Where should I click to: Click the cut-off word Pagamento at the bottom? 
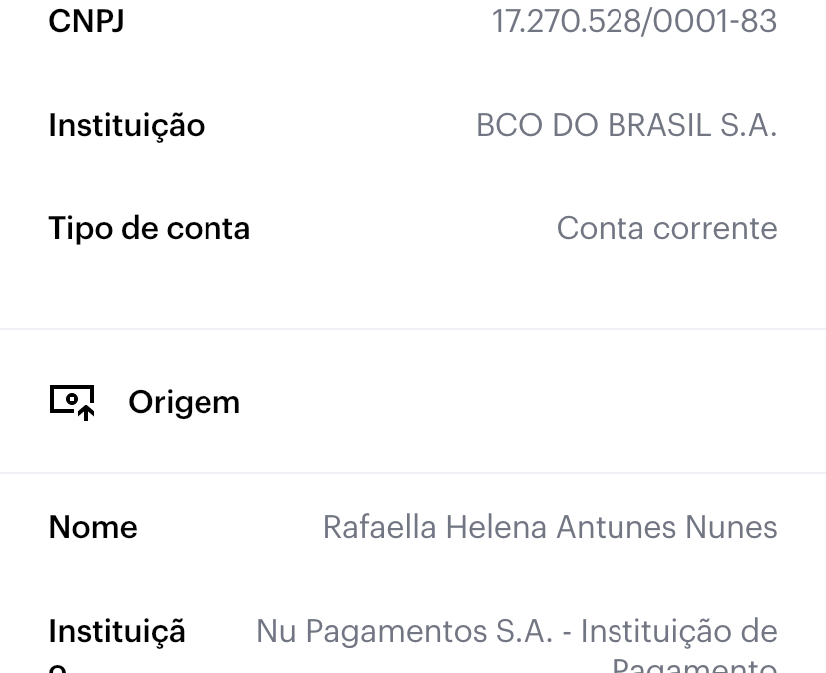tap(694, 665)
